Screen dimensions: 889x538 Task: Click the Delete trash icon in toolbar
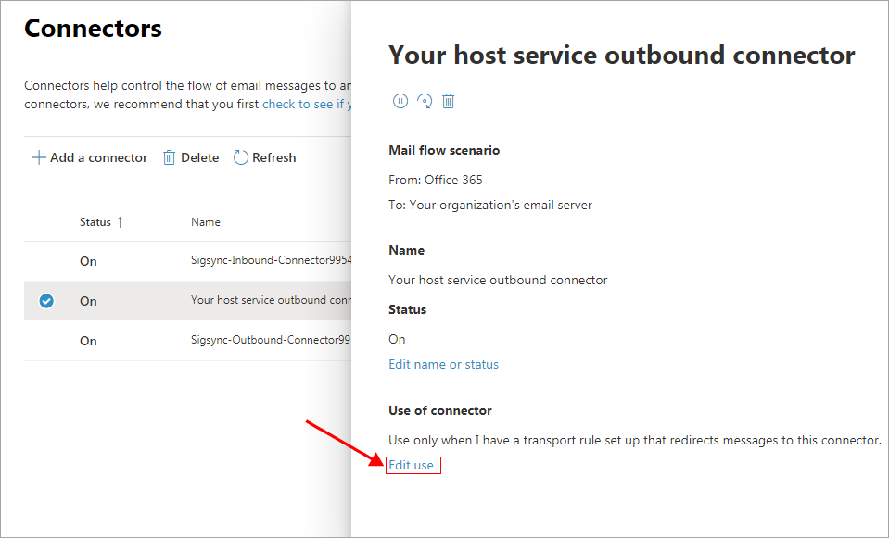click(170, 157)
